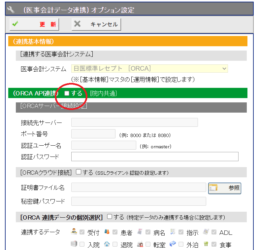
Task: Click the ADL notepad icon
Action: point(206,232)
